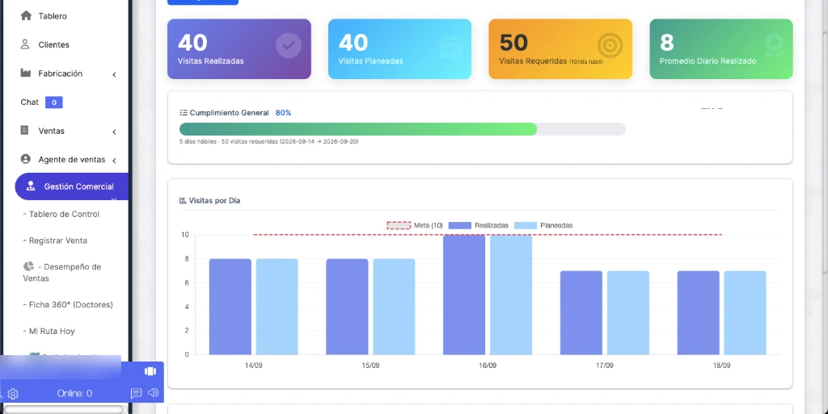
Task: Click the Visitas Realizadas card
Action: point(239,49)
